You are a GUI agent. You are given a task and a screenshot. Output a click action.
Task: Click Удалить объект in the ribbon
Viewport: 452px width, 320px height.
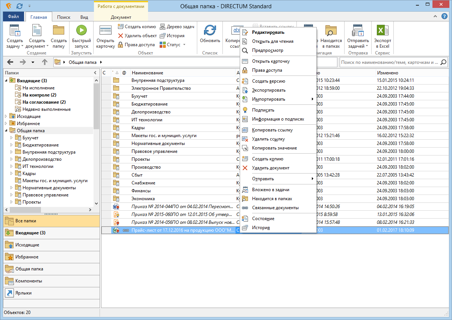(137, 36)
